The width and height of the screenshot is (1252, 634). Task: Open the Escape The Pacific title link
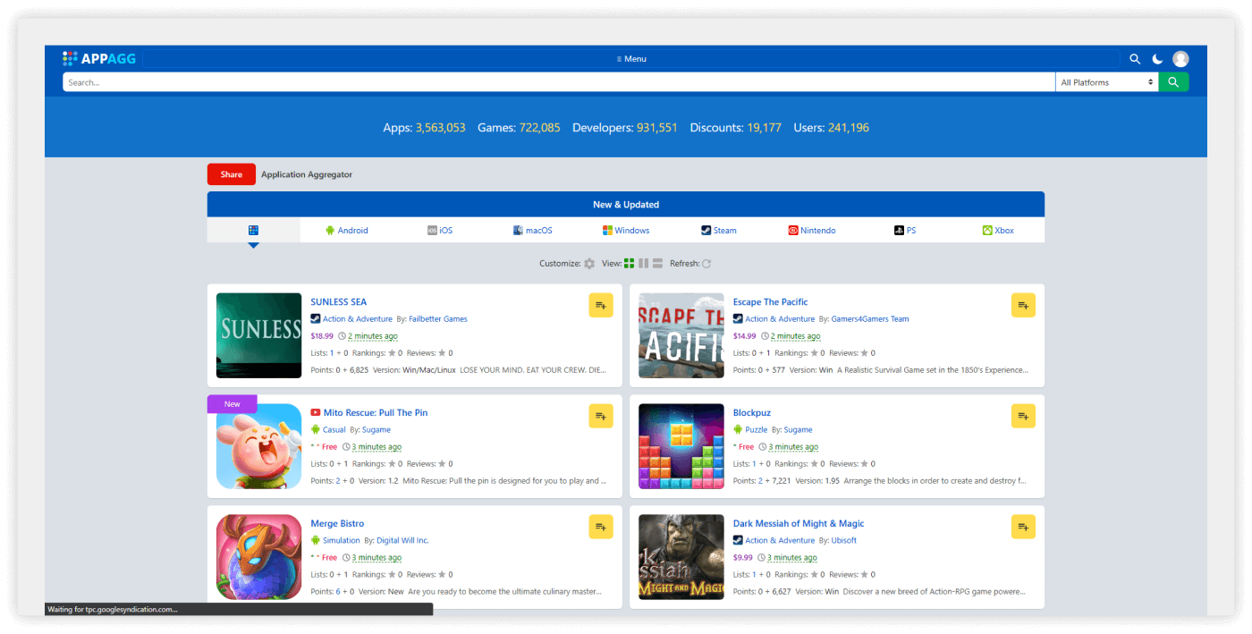point(770,301)
